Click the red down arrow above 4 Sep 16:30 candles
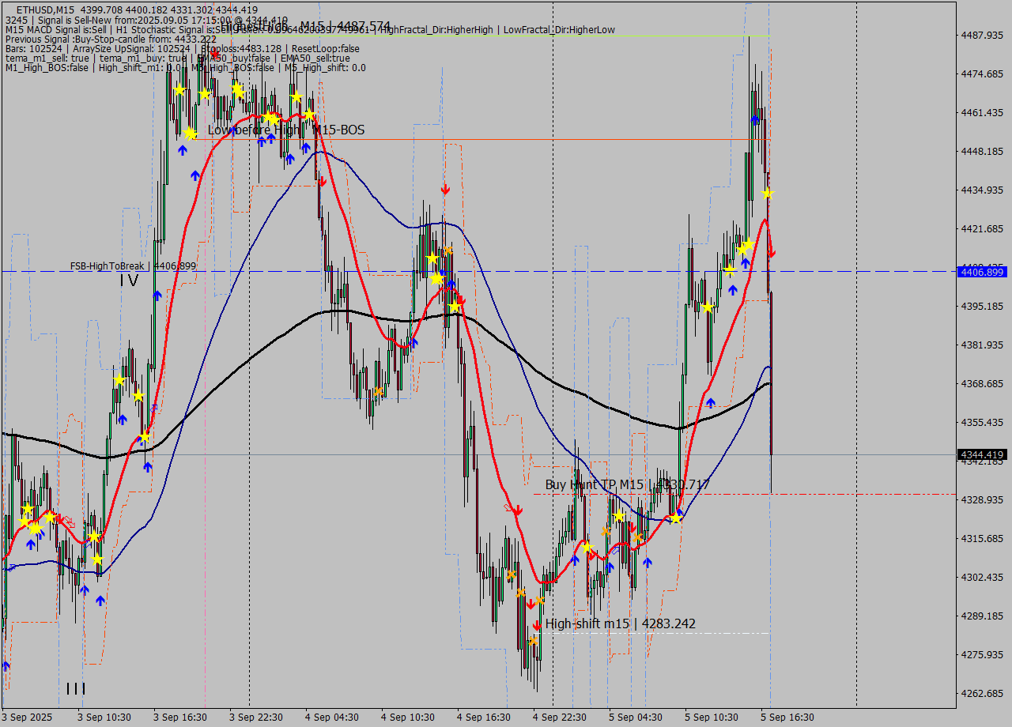This screenshot has height=727, width=1012. [445, 190]
